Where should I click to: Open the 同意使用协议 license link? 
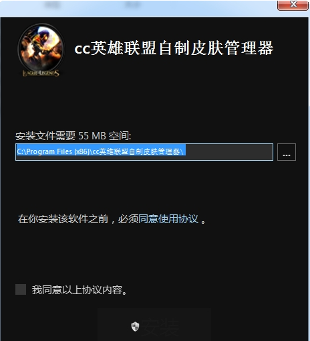[x=168, y=219]
